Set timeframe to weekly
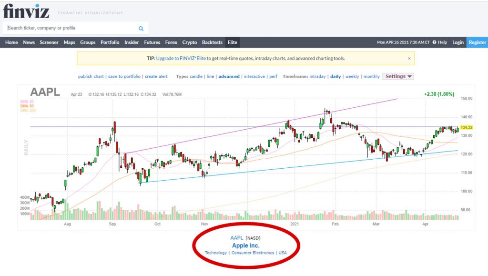The image size is (488, 276). tap(352, 77)
